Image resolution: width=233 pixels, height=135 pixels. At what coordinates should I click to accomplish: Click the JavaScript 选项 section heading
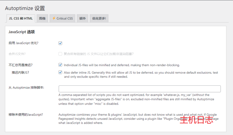click(x=22, y=32)
